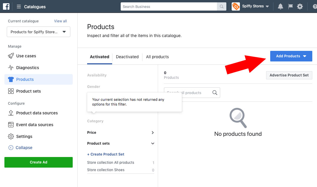Click the Catalogues title in the header

35,7
